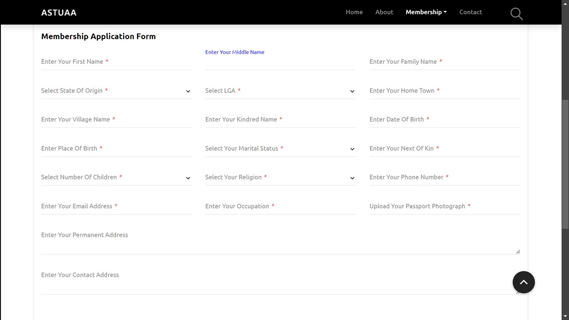Expand the Membership menu

[x=426, y=12]
